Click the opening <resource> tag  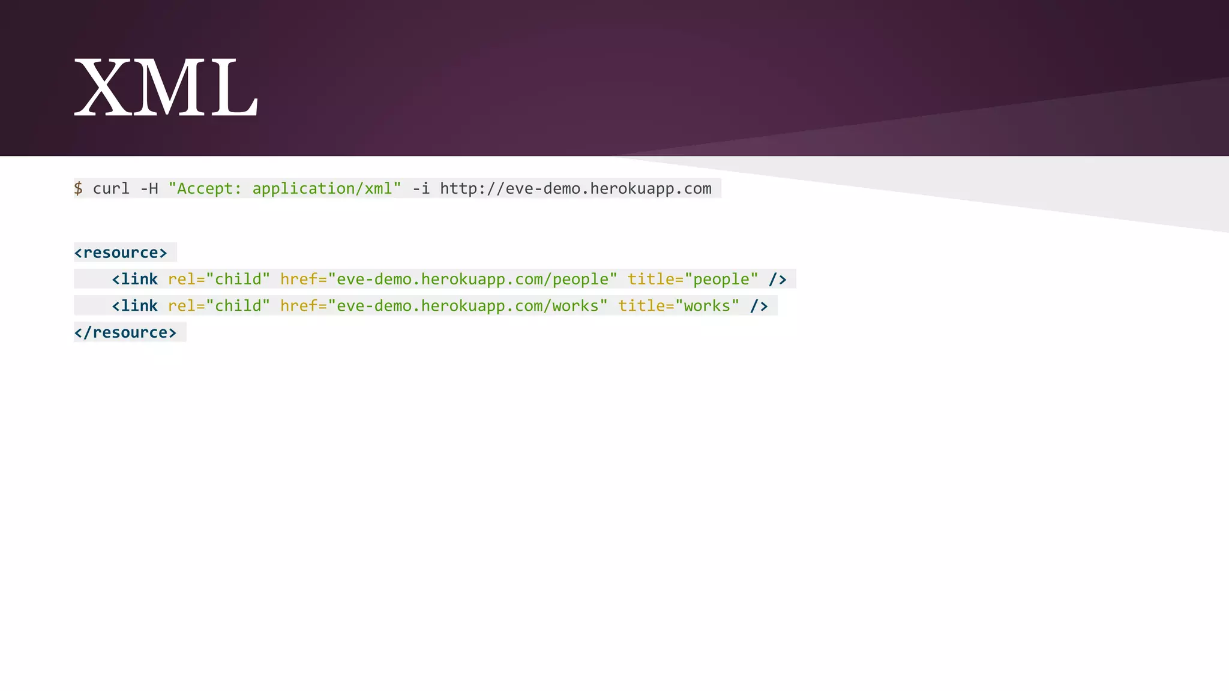(121, 253)
